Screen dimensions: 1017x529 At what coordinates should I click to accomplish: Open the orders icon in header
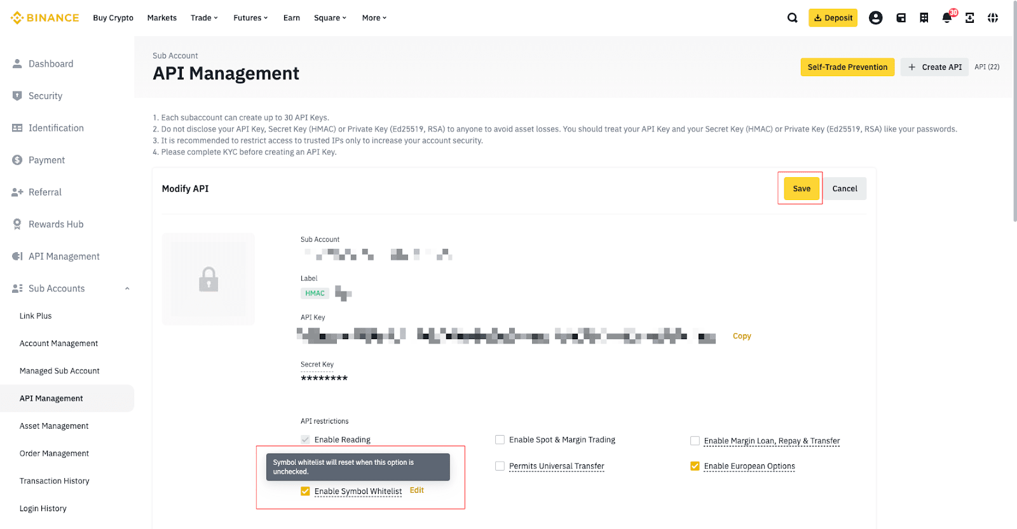coord(924,18)
